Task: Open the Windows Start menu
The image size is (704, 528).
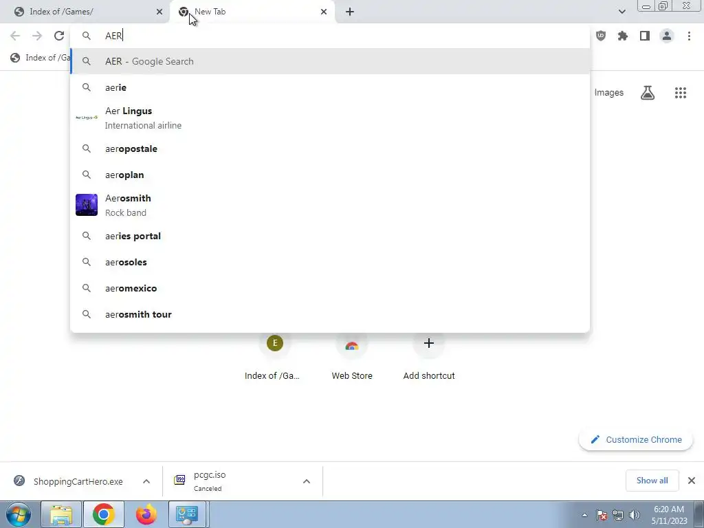Action: 19,514
